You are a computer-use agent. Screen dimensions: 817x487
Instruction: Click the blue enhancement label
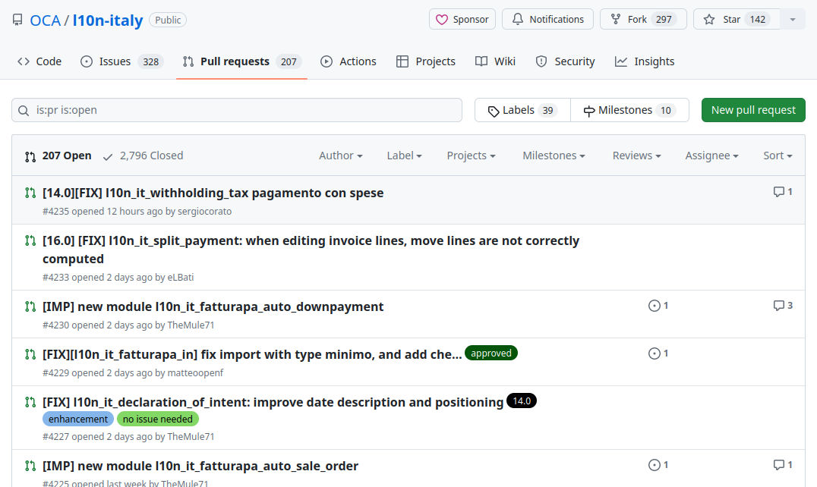tap(78, 419)
